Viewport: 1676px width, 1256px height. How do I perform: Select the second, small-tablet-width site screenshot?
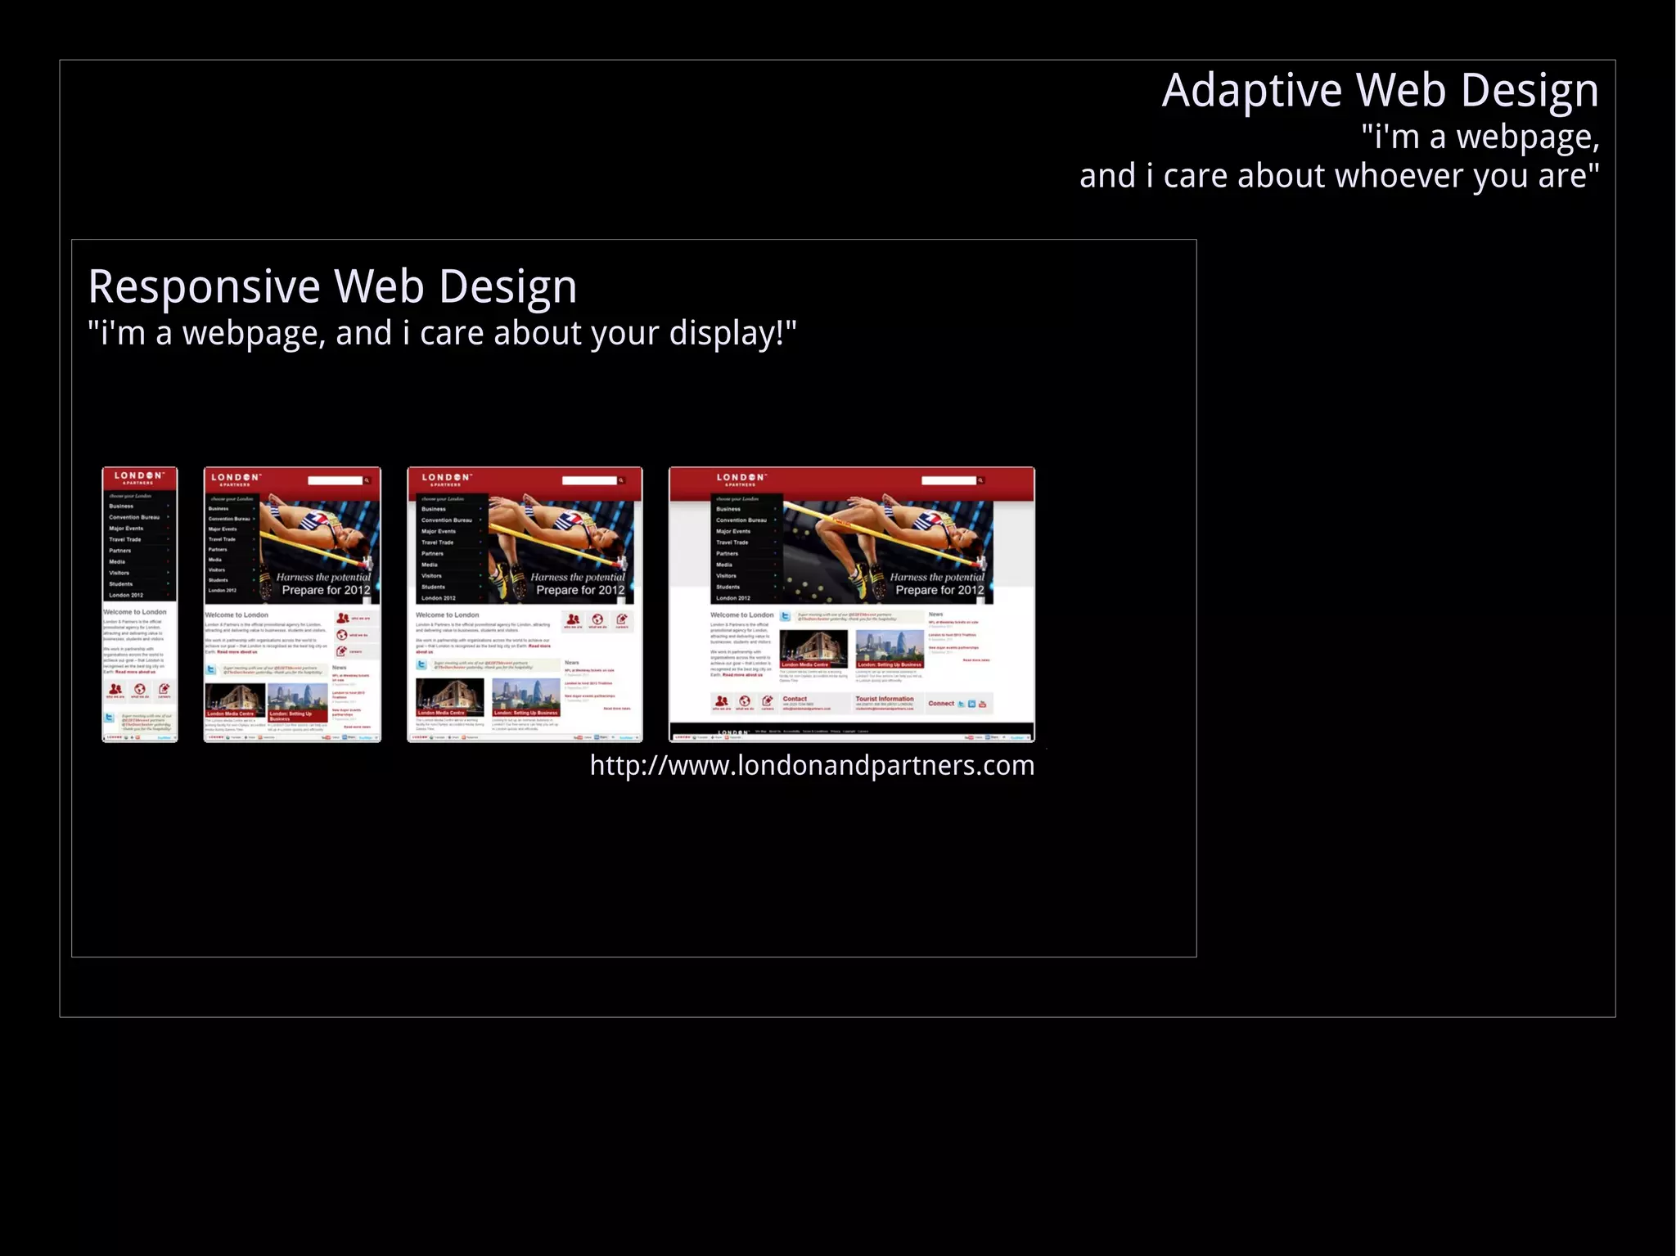[x=292, y=605]
